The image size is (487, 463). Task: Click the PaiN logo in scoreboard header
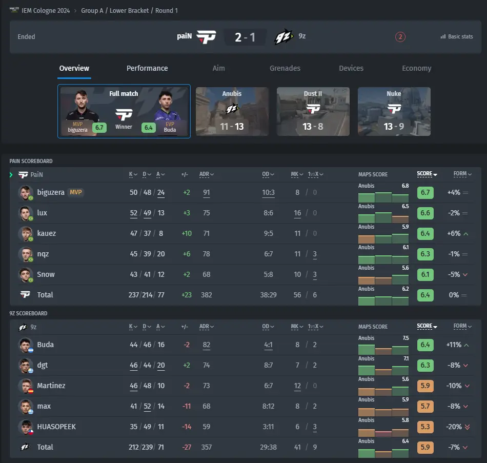[x=23, y=175]
